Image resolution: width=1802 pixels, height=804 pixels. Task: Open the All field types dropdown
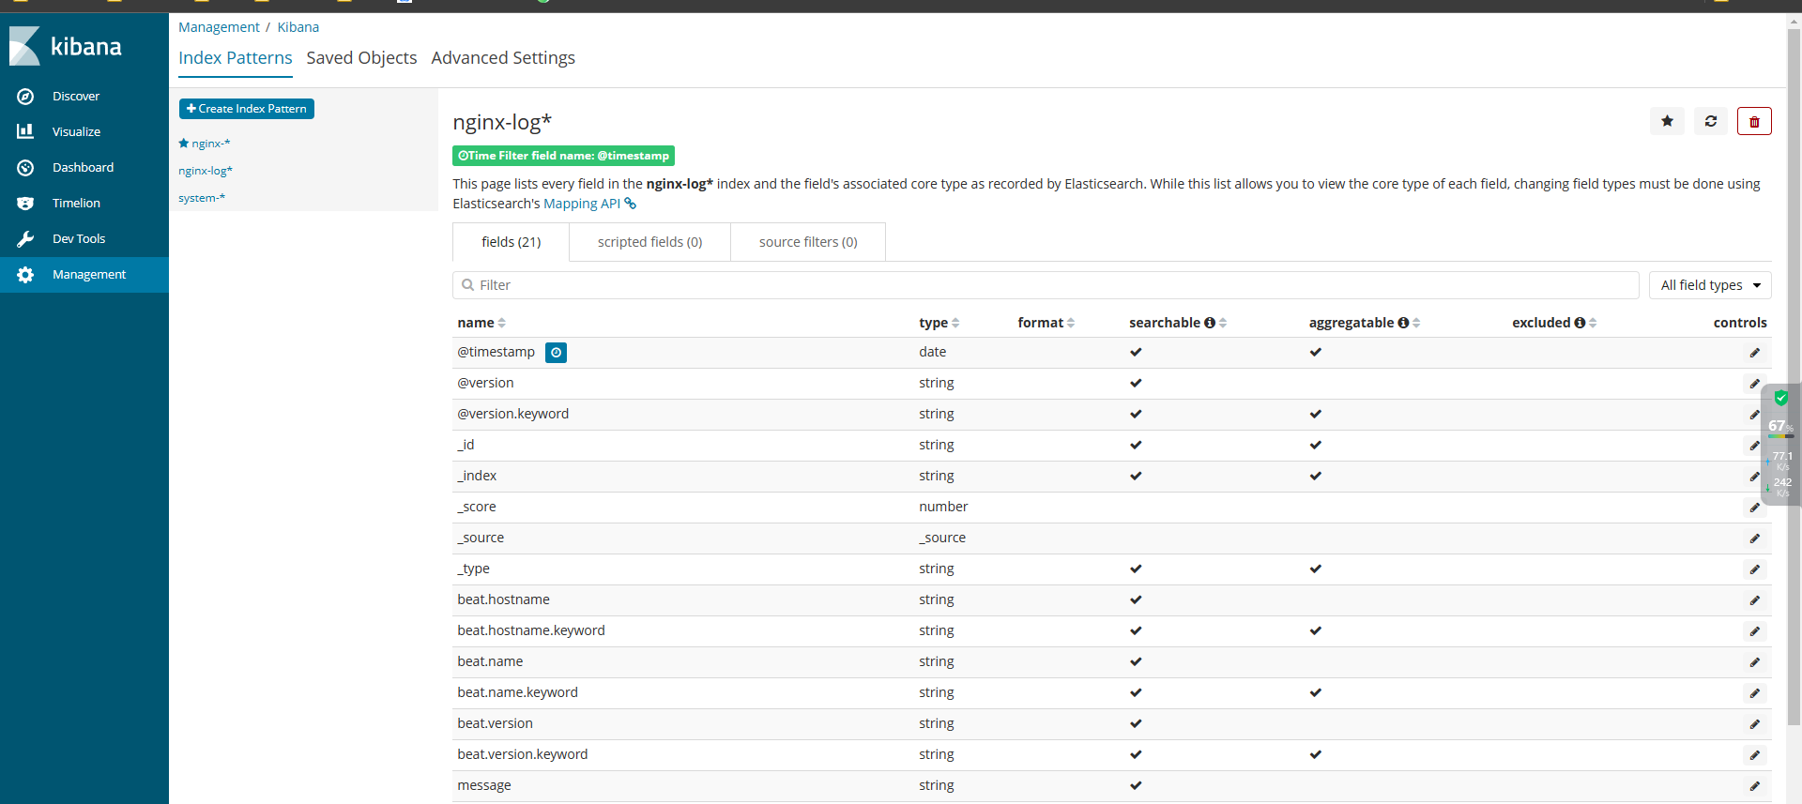pyautogui.click(x=1710, y=285)
